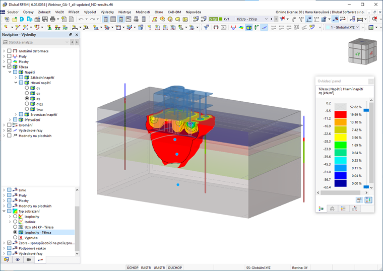This screenshot has width=383, height=271.
Task: Click the script console toolbar icon
Action: tap(129, 19)
